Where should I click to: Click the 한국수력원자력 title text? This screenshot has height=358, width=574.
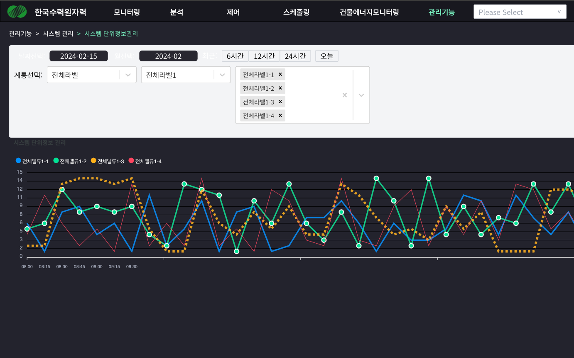60,12
